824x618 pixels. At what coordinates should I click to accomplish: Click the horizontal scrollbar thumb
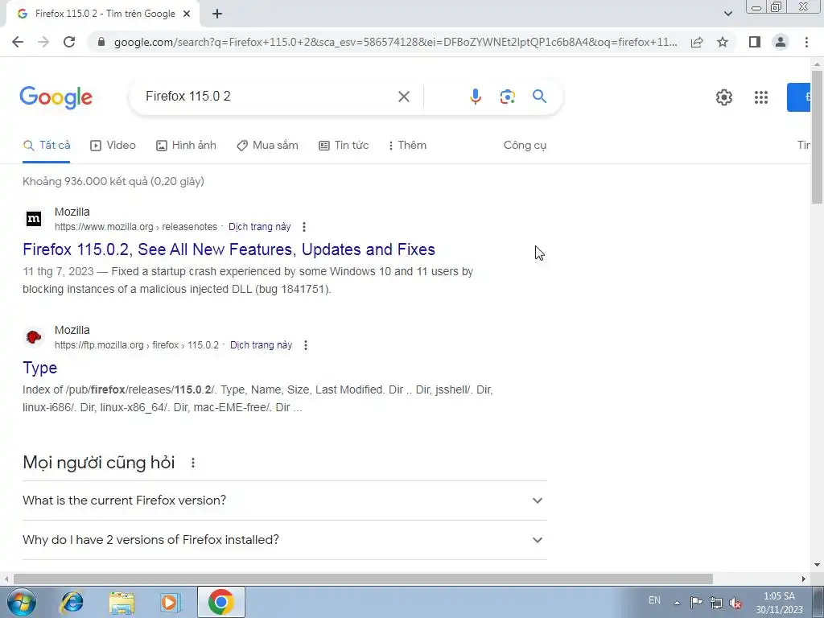click(x=363, y=579)
